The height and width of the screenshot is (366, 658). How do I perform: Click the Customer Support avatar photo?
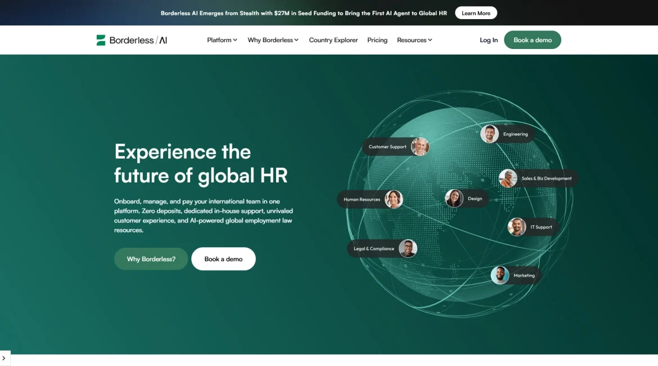tap(420, 146)
